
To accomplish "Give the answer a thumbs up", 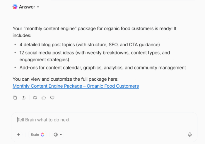I will pyautogui.click(x=44, y=98).
